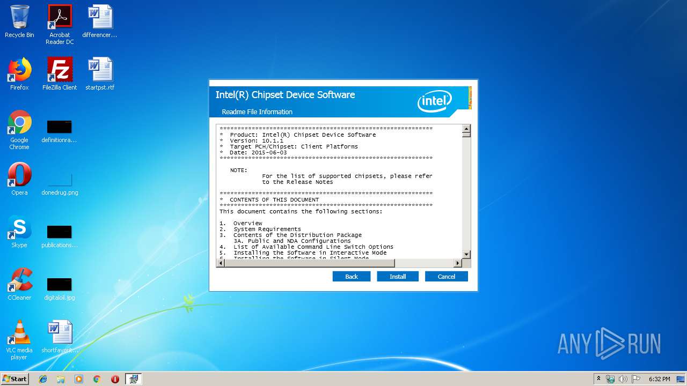687x386 pixels.
Task: Click 'Target PCH/Chipset: Client Platforms' line
Action: 294,146
